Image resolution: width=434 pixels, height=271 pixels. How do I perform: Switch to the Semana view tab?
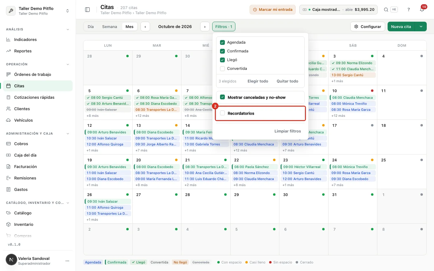(109, 26)
